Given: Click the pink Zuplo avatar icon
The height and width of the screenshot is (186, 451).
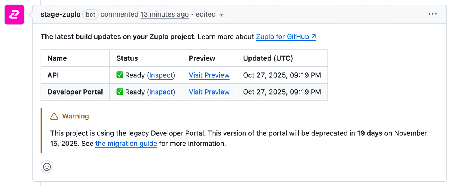Looking at the screenshot, I should [x=14, y=15].
